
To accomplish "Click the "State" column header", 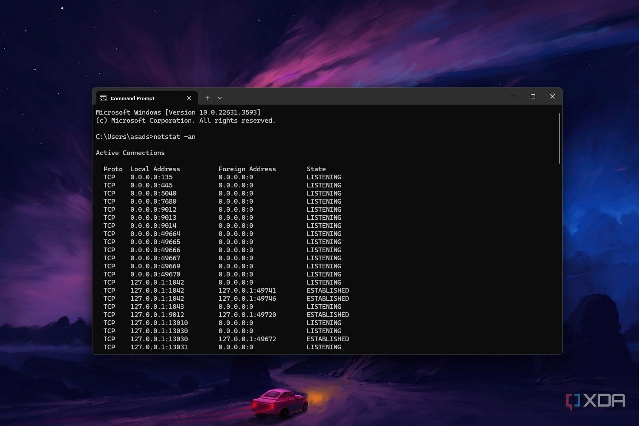I will click(316, 169).
